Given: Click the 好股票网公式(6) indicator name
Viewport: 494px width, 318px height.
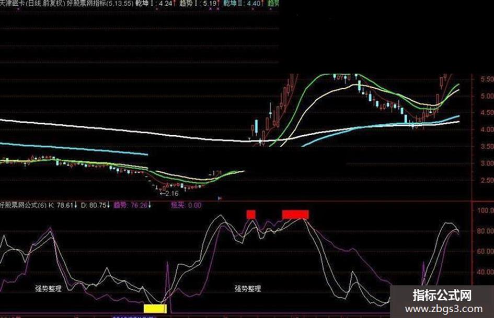Looking at the screenshot, I should tap(24, 205).
